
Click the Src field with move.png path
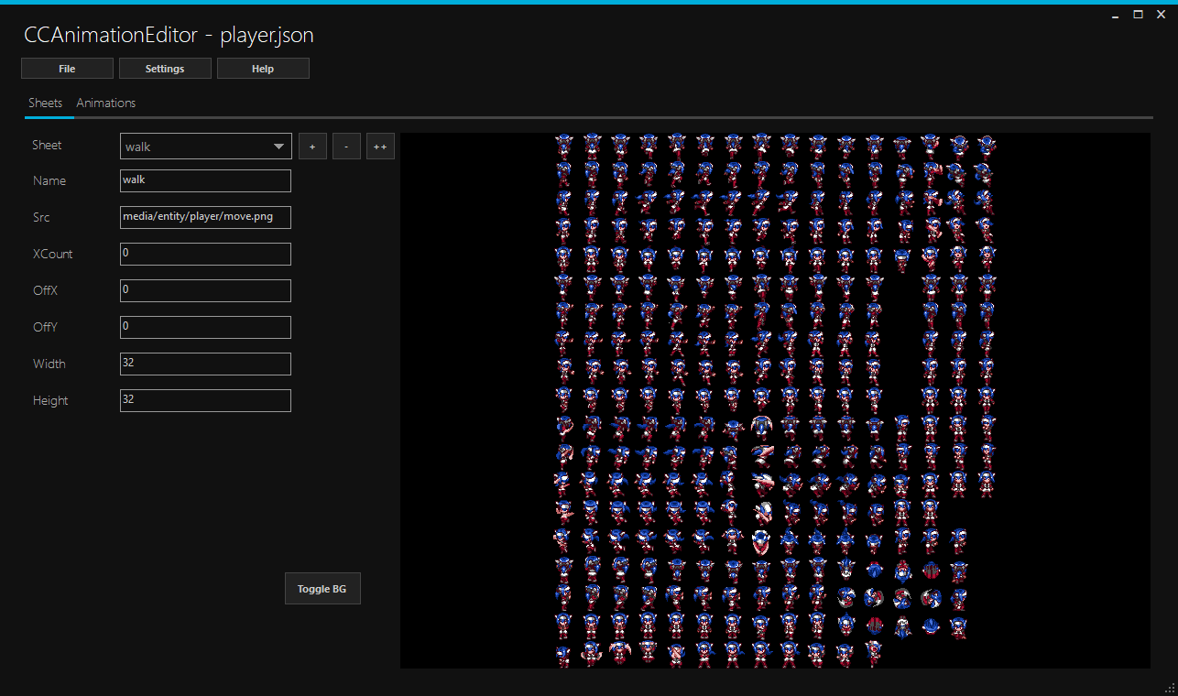click(x=205, y=217)
